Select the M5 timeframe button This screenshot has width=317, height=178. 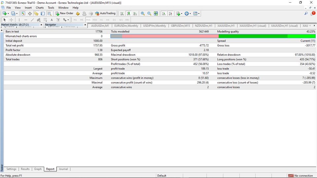82,20
